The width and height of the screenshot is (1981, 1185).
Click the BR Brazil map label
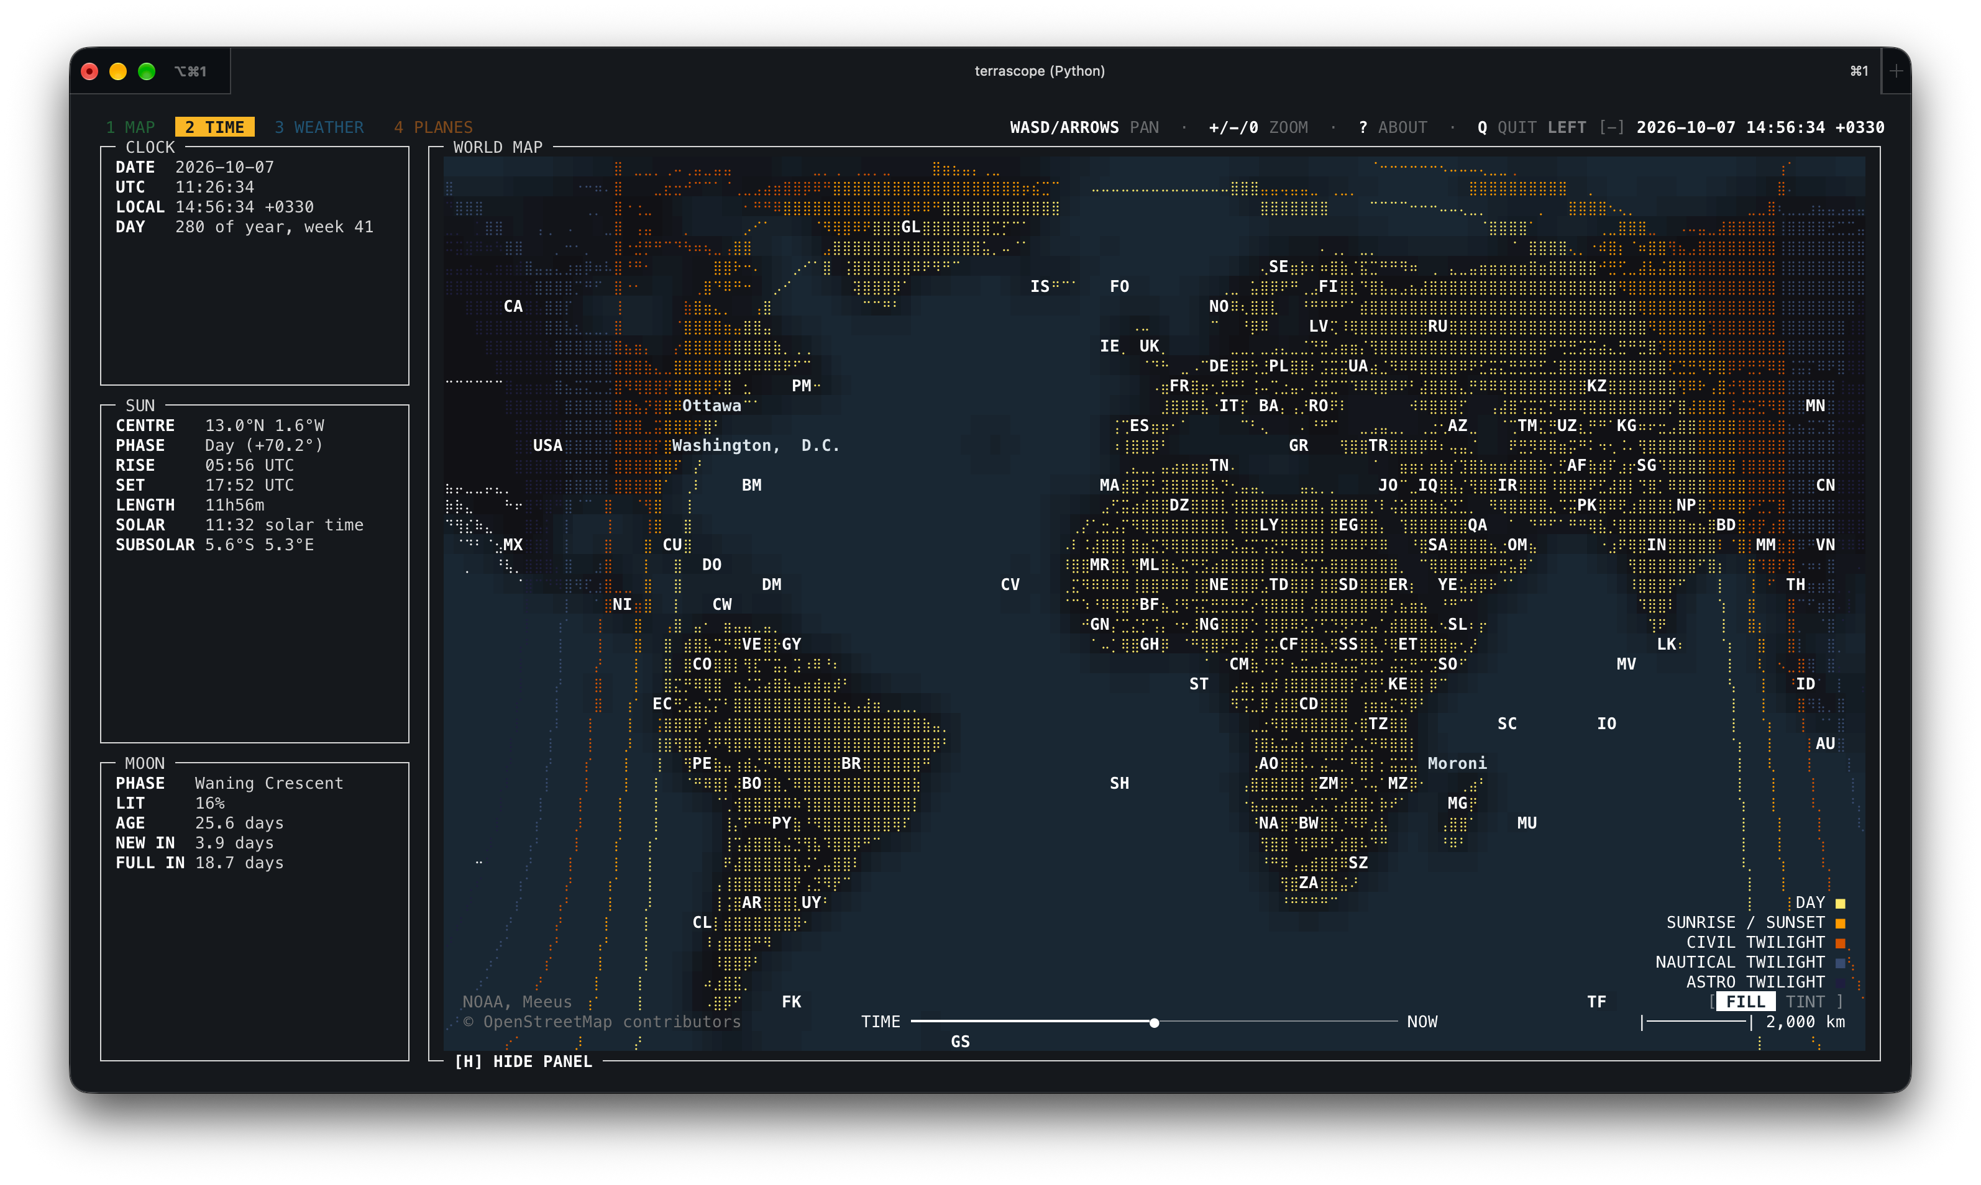[x=851, y=763]
